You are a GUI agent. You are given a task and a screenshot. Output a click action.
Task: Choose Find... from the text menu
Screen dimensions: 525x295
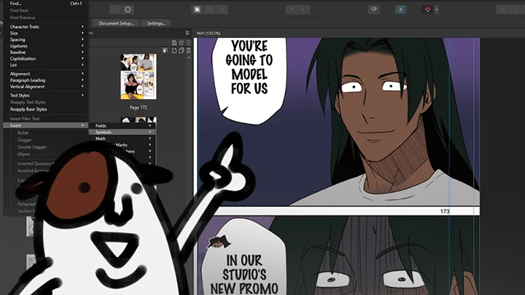[x=46, y=4]
